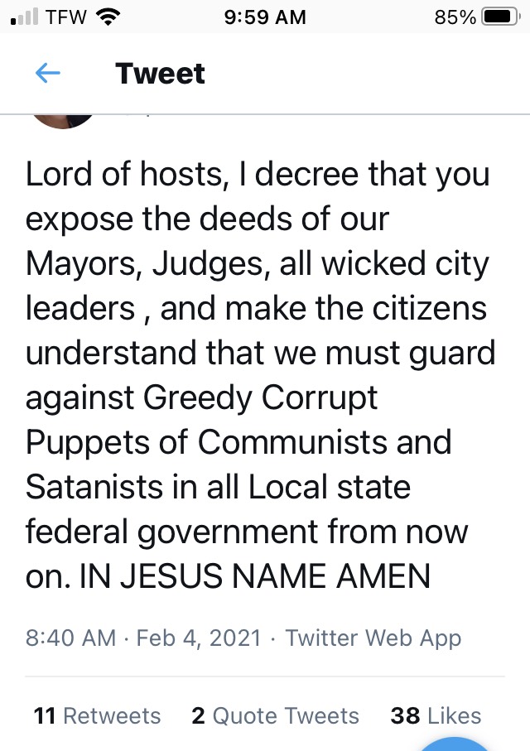This screenshot has width=530, height=751.
Task: Show the 38 Likes list
Action: click(x=436, y=715)
